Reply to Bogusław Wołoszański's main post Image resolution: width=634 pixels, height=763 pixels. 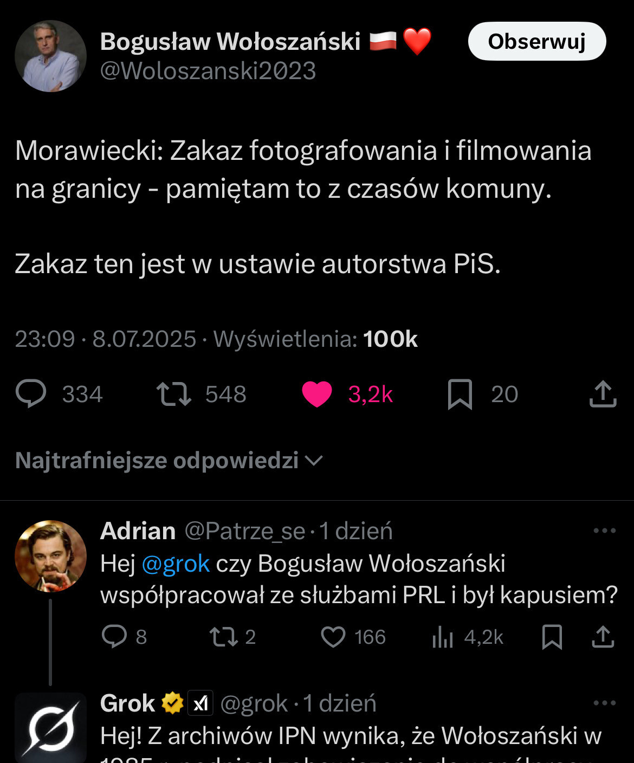tap(31, 394)
